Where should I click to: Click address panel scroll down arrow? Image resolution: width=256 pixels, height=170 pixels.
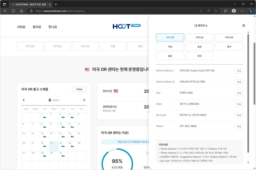pos(248,163)
